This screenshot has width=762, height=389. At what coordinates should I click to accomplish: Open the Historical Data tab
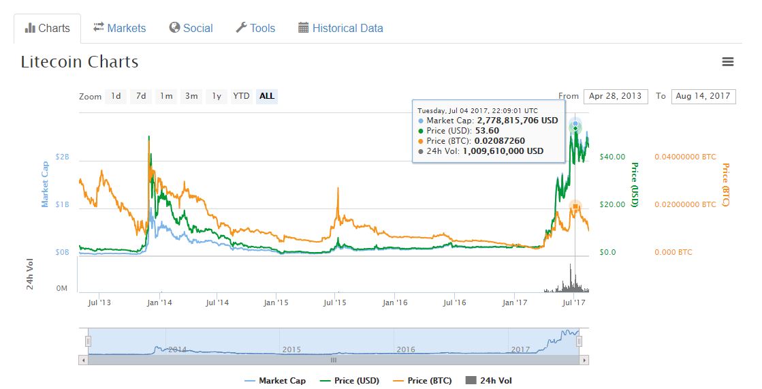tap(340, 28)
